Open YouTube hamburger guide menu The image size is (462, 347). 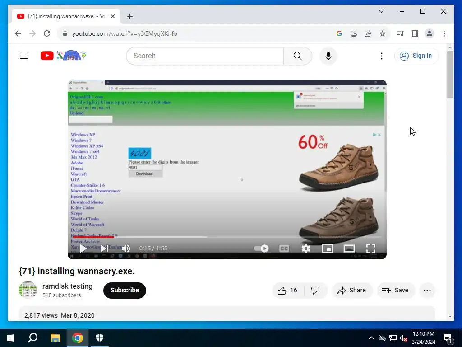click(x=24, y=56)
